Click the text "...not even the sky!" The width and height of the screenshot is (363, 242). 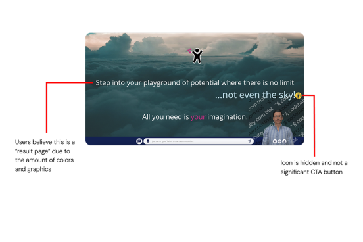click(255, 95)
